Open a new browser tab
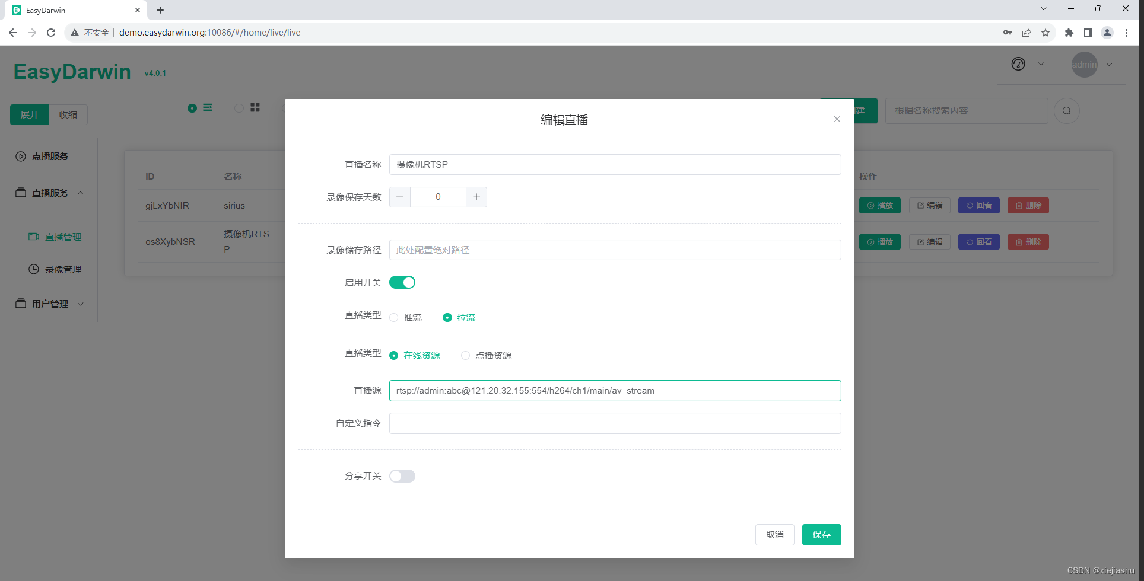This screenshot has height=581, width=1144. [160, 10]
